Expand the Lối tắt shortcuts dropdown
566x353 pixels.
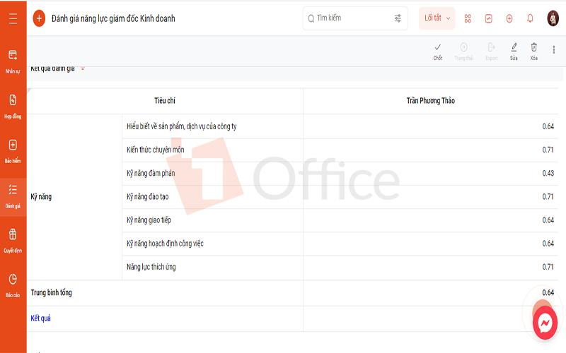pos(437,18)
